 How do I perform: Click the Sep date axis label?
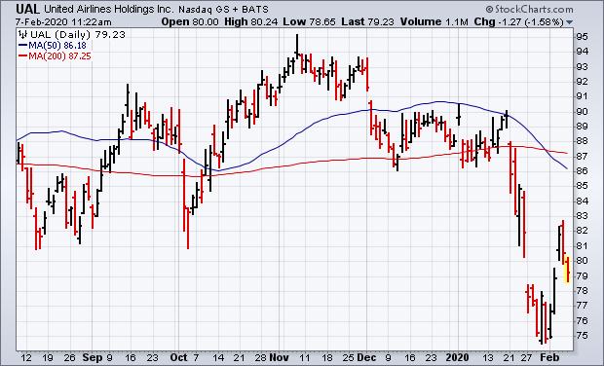pyautogui.click(x=93, y=357)
